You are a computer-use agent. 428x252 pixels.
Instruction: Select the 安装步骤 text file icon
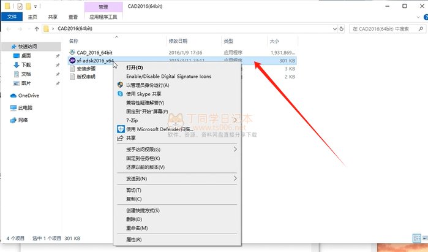pyautogui.click(x=72, y=69)
